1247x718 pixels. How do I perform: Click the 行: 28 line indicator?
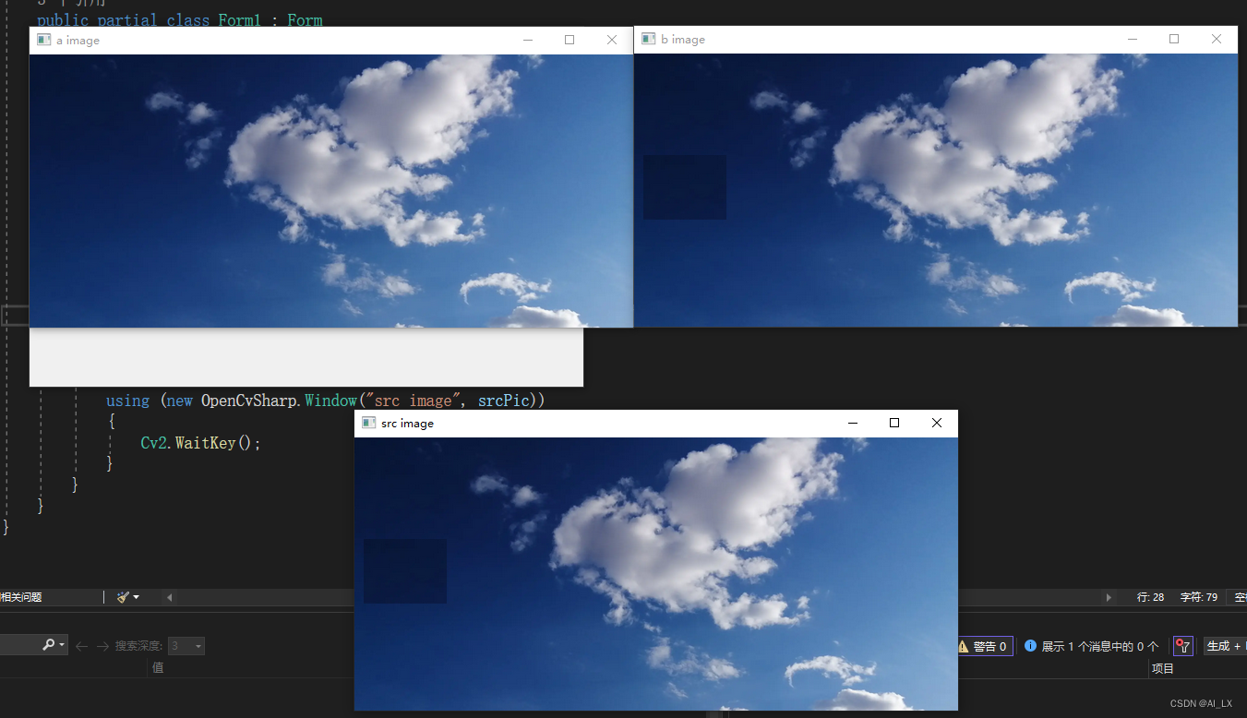(x=1150, y=597)
